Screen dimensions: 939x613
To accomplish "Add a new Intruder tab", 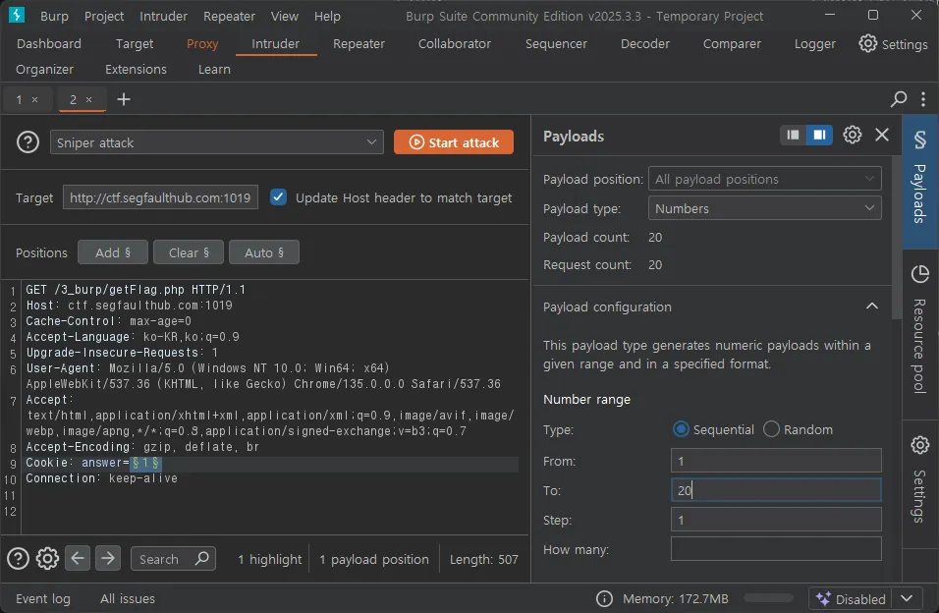I will pos(124,99).
